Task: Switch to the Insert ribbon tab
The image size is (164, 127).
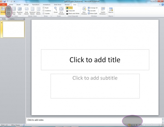Action: [x=18, y=5]
